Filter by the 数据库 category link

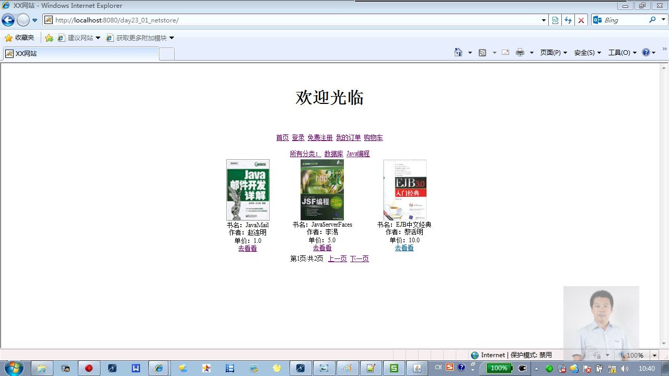[333, 154]
